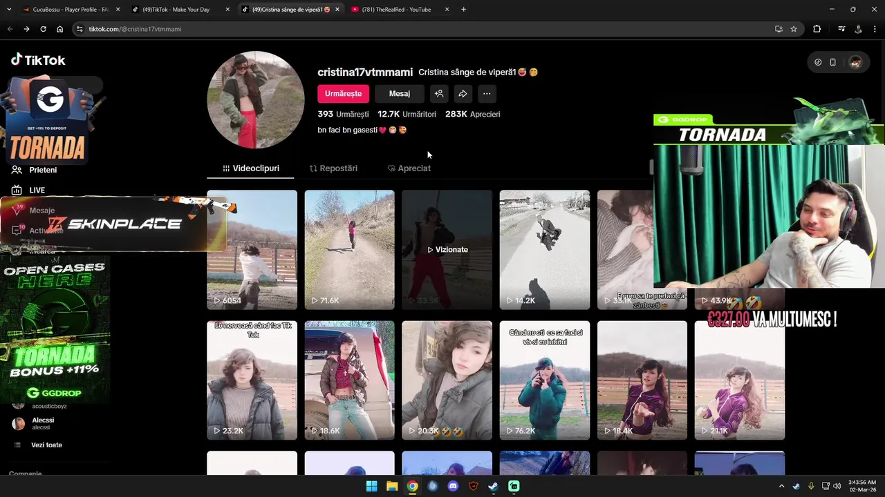
Task: Open the video with 14.2K views
Action: click(545, 250)
